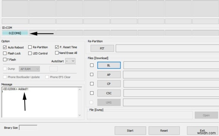The height and width of the screenshot is (136, 219).
Task: Click the CP file button
Action: tap(109, 84)
